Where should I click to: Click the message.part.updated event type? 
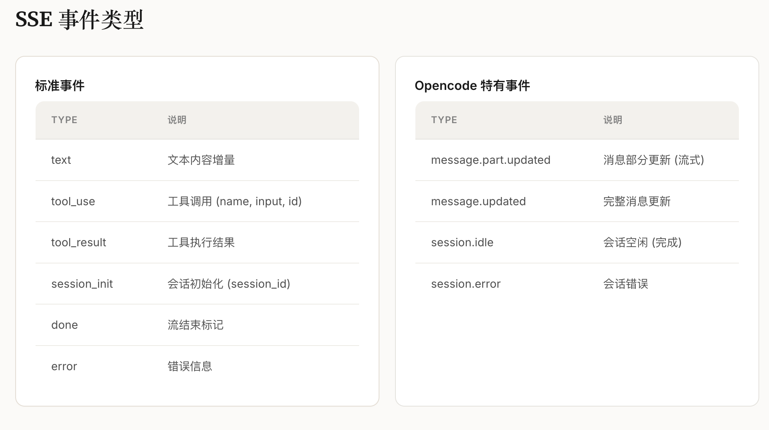(490, 160)
